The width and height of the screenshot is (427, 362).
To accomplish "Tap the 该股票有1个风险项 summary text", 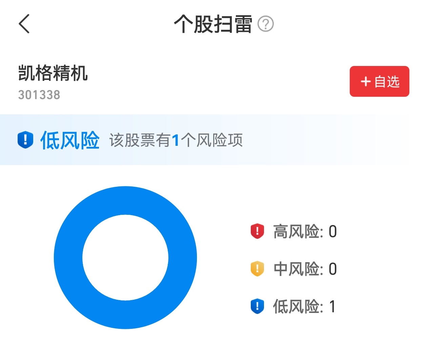I will [x=176, y=140].
